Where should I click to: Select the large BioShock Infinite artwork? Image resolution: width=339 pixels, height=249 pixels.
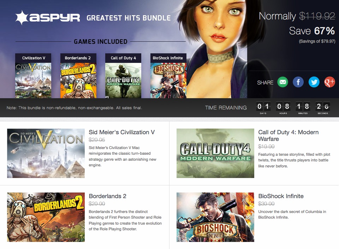[215, 217]
